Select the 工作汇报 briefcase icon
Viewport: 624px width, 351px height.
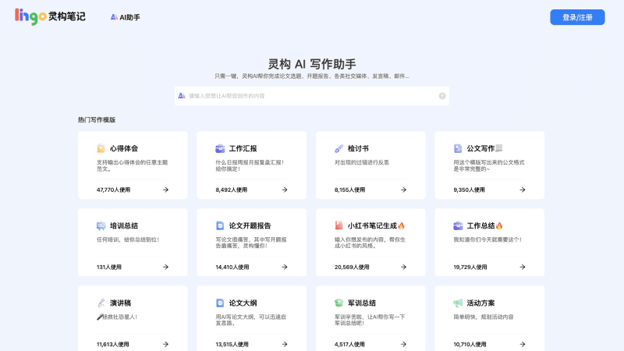[x=220, y=148]
